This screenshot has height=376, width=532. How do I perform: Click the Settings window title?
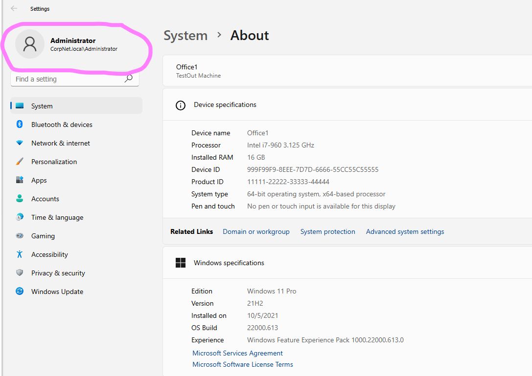tap(40, 9)
